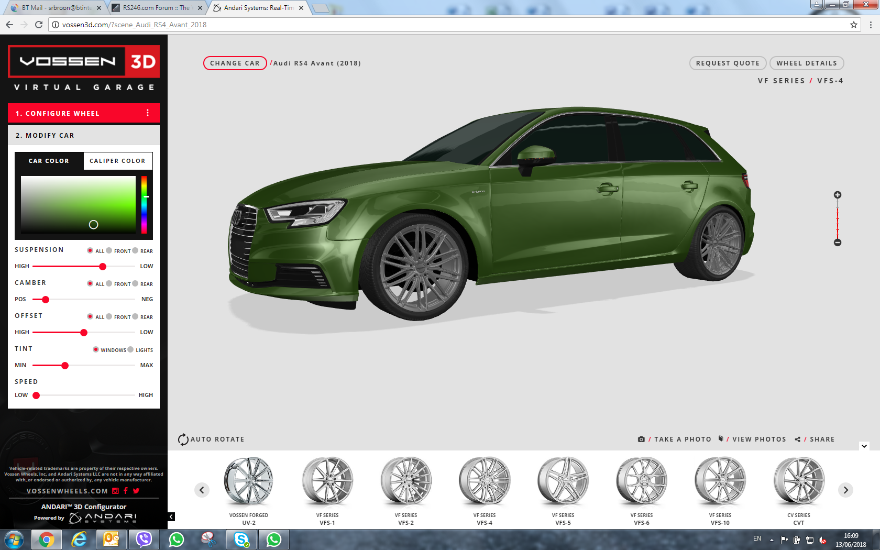Screen dimensions: 880x550
Task: Bookmark page with star icon
Action: tap(854, 25)
